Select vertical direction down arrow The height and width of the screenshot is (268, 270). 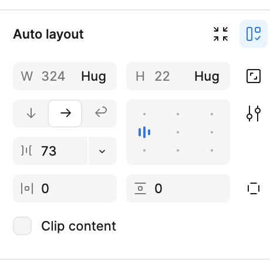[31, 114]
